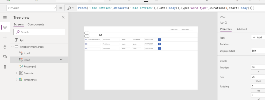
Task: Select the Calendar item in tree
Action: tap(28, 73)
